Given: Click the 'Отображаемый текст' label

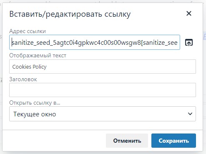Looking at the screenshot, I should (x=38, y=56).
